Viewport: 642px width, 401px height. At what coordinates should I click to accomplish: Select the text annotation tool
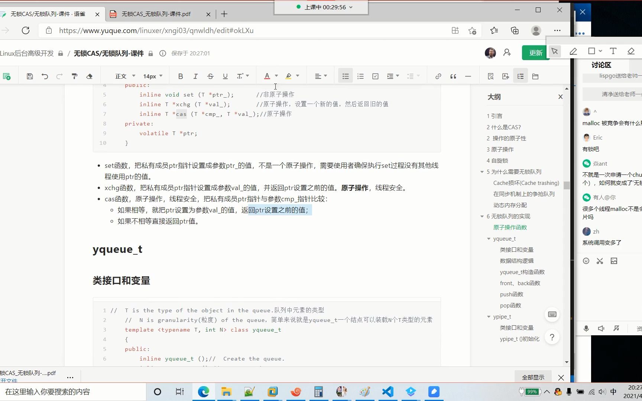pos(613,52)
